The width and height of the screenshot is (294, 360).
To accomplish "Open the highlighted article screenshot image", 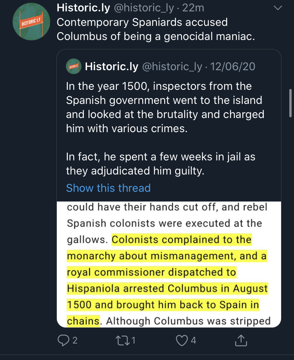I will click(169, 264).
